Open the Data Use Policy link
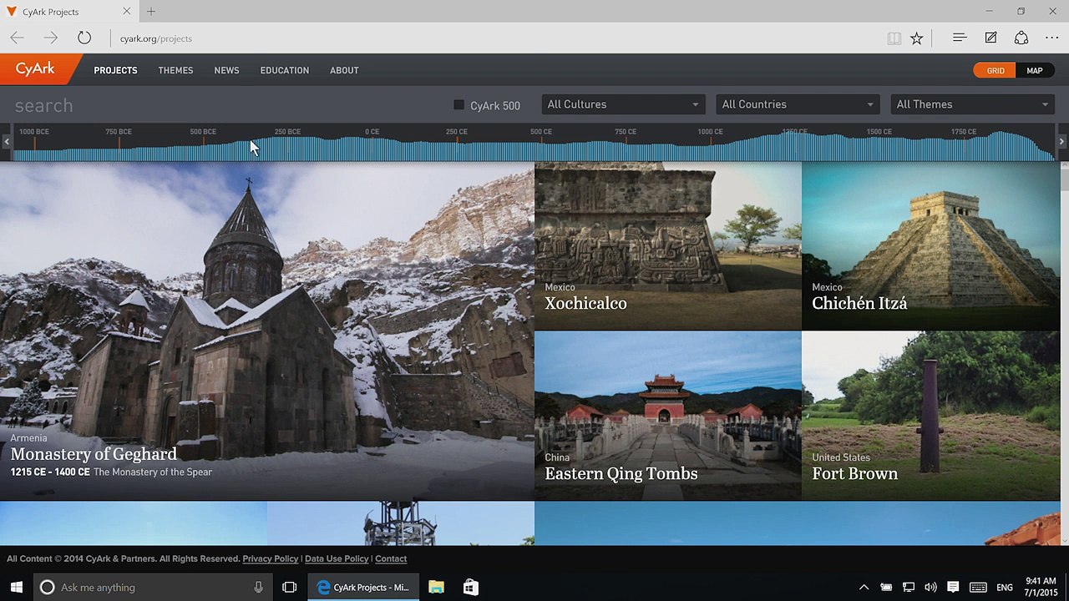Screen dimensions: 1069x601 point(337,558)
